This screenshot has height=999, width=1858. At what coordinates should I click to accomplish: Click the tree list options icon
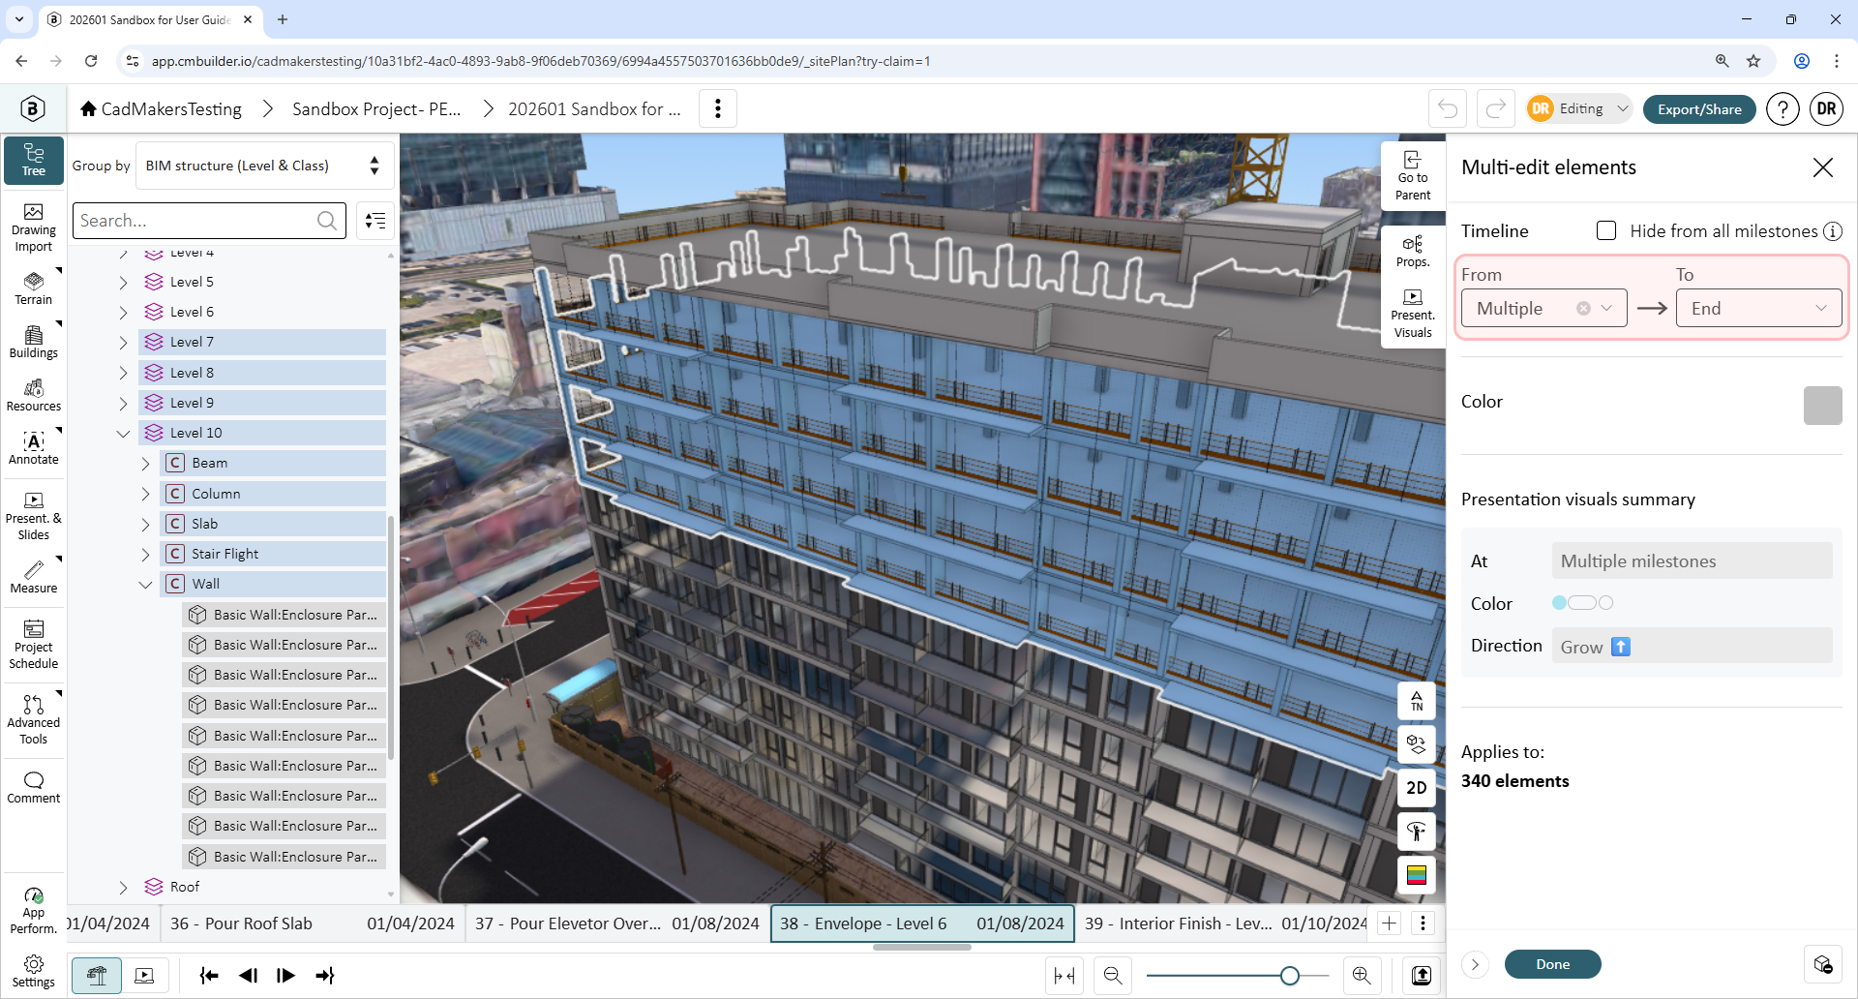point(375,221)
